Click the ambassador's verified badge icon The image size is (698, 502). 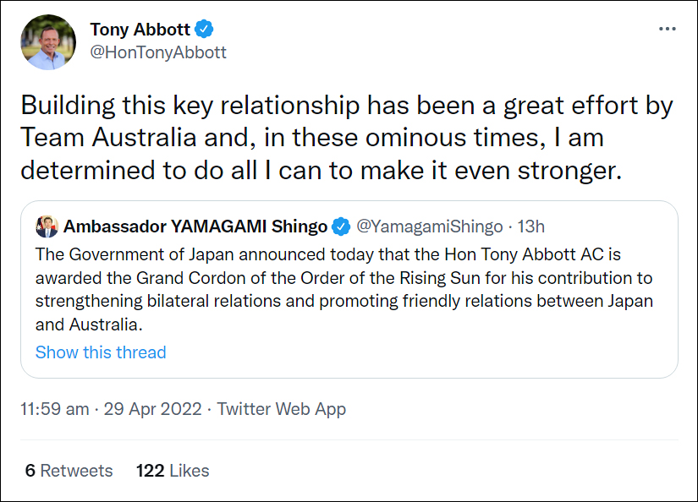coord(341,226)
